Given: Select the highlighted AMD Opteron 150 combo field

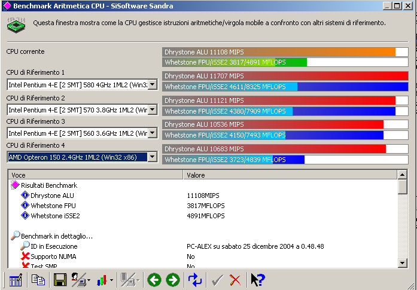Looking at the screenshot, I should pyautogui.click(x=82, y=157).
